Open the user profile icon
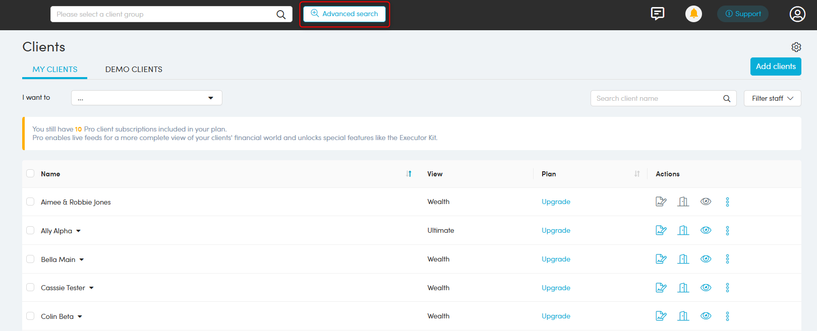Viewport: 817px width, 331px height. click(x=797, y=14)
